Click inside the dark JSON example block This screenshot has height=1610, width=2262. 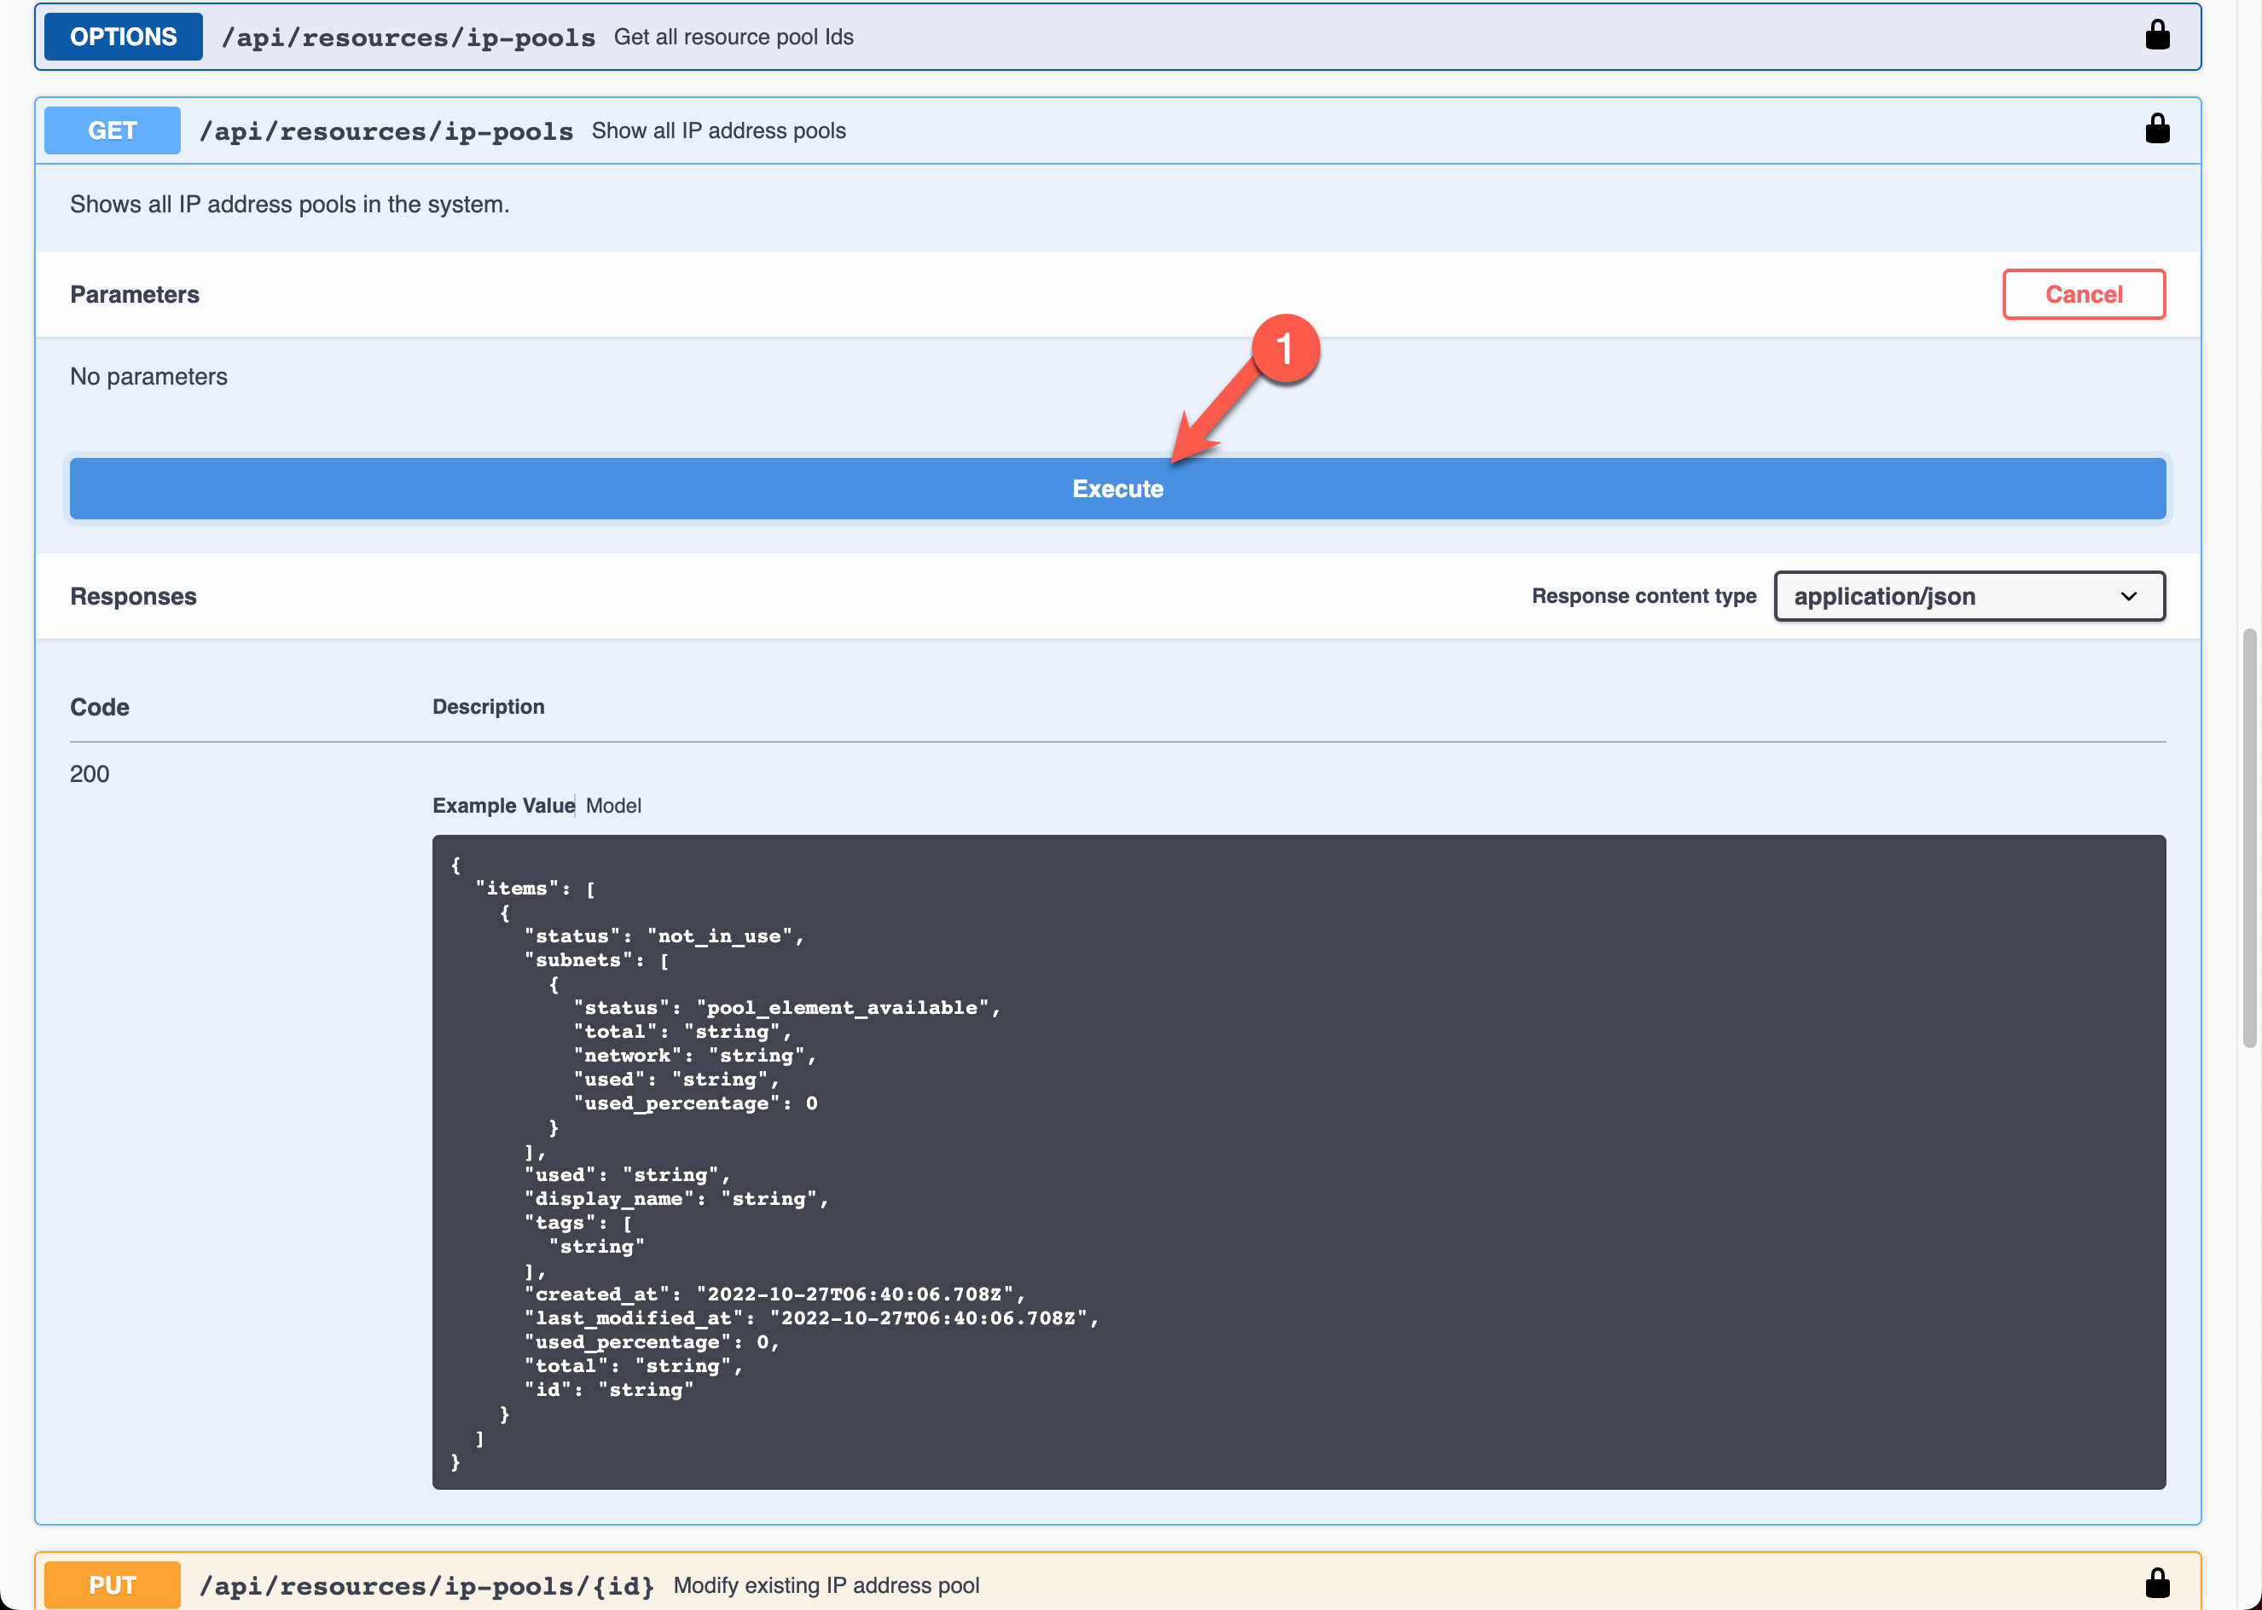pyautogui.click(x=1289, y=1140)
